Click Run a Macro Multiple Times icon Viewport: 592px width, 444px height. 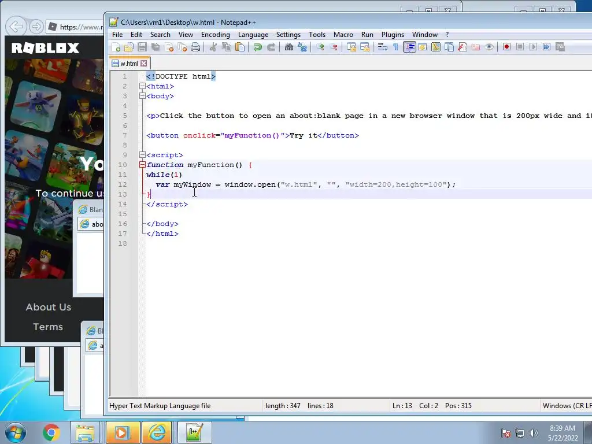pos(546,47)
